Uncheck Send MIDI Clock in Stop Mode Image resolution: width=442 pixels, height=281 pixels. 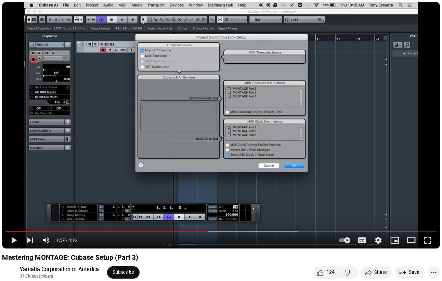point(227,155)
